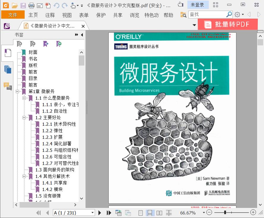Select the Hand tool icon

[73, 6]
